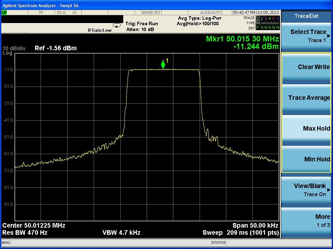Select trace number 2 indicator
This screenshot has height=249, width=333.
coord(262,18)
